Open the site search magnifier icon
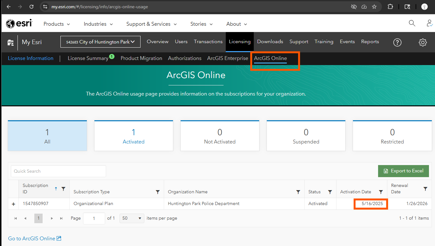This screenshot has height=246, width=435. [412, 23]
